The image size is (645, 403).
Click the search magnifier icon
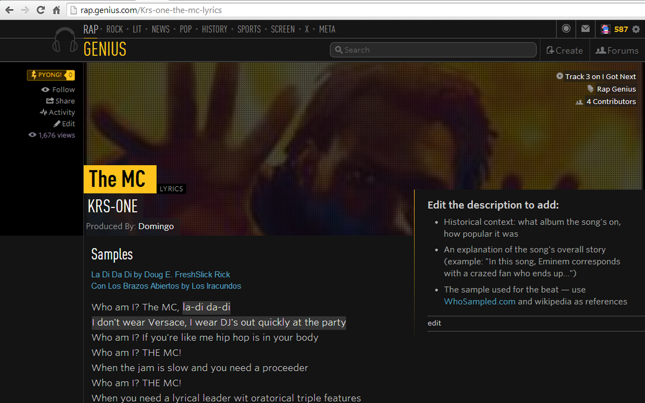click(x=338, y=50)
